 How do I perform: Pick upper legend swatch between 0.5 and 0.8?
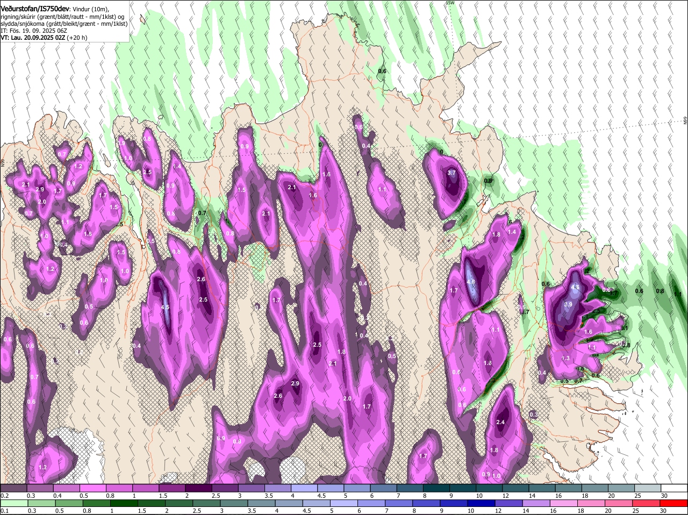pos(94,488)
